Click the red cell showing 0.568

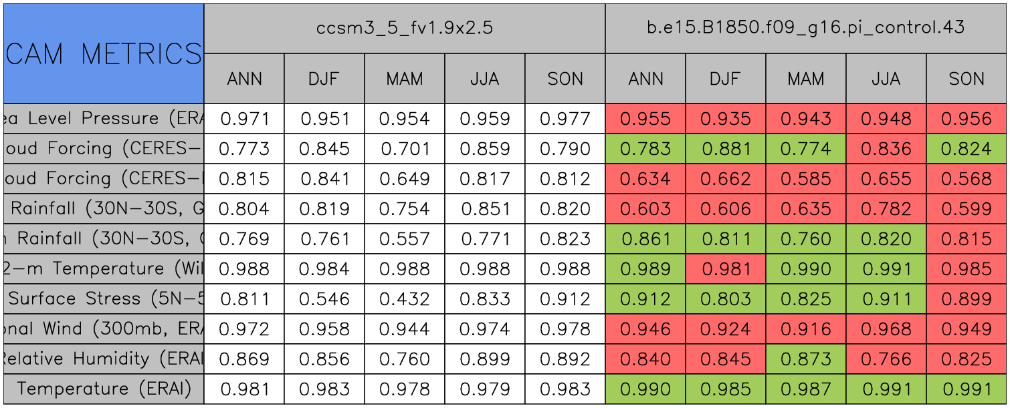[967, 179]
